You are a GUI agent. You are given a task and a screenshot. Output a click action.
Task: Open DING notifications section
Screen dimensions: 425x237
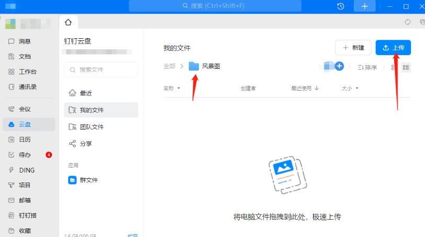click(26, 170)
